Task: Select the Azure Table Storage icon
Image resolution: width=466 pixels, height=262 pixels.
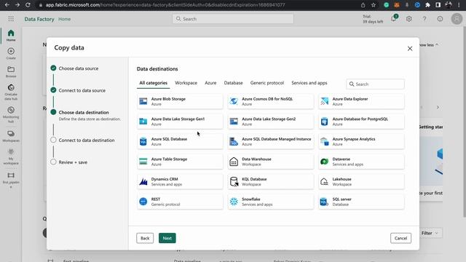Action: pos(143,162)
